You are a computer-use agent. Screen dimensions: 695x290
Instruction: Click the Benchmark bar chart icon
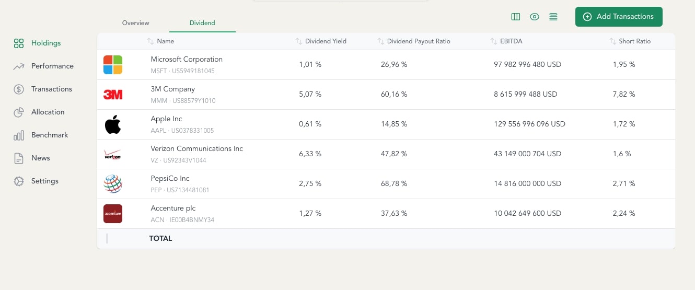click(x=19, y=135)
